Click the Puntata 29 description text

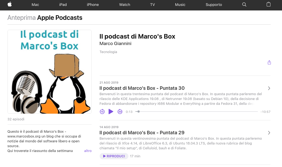pyautogui.click(x=180, y=143)
